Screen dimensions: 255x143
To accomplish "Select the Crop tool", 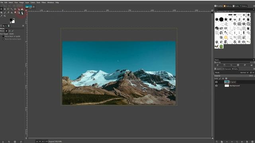I will coord(15,9).
